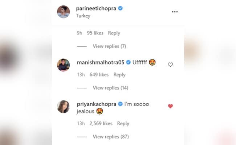The height and width of the screenshot is (145, 236).
Task: Unlike priyankachopra's comment red heart
Action: click(170, 106)
